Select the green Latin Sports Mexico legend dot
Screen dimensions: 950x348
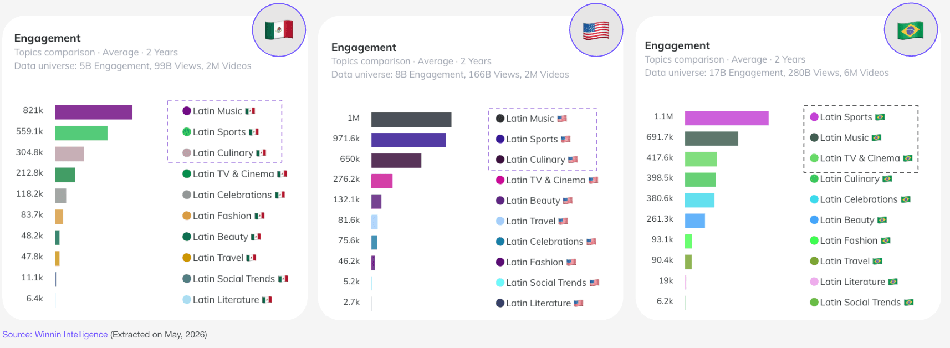(187, 132)
